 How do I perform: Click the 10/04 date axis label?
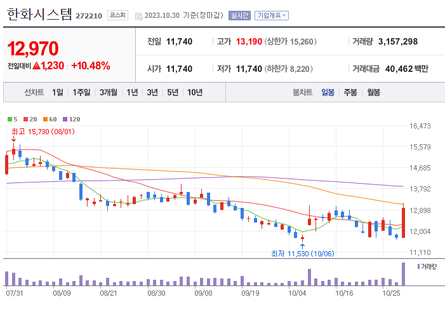[x=297, y=293]
